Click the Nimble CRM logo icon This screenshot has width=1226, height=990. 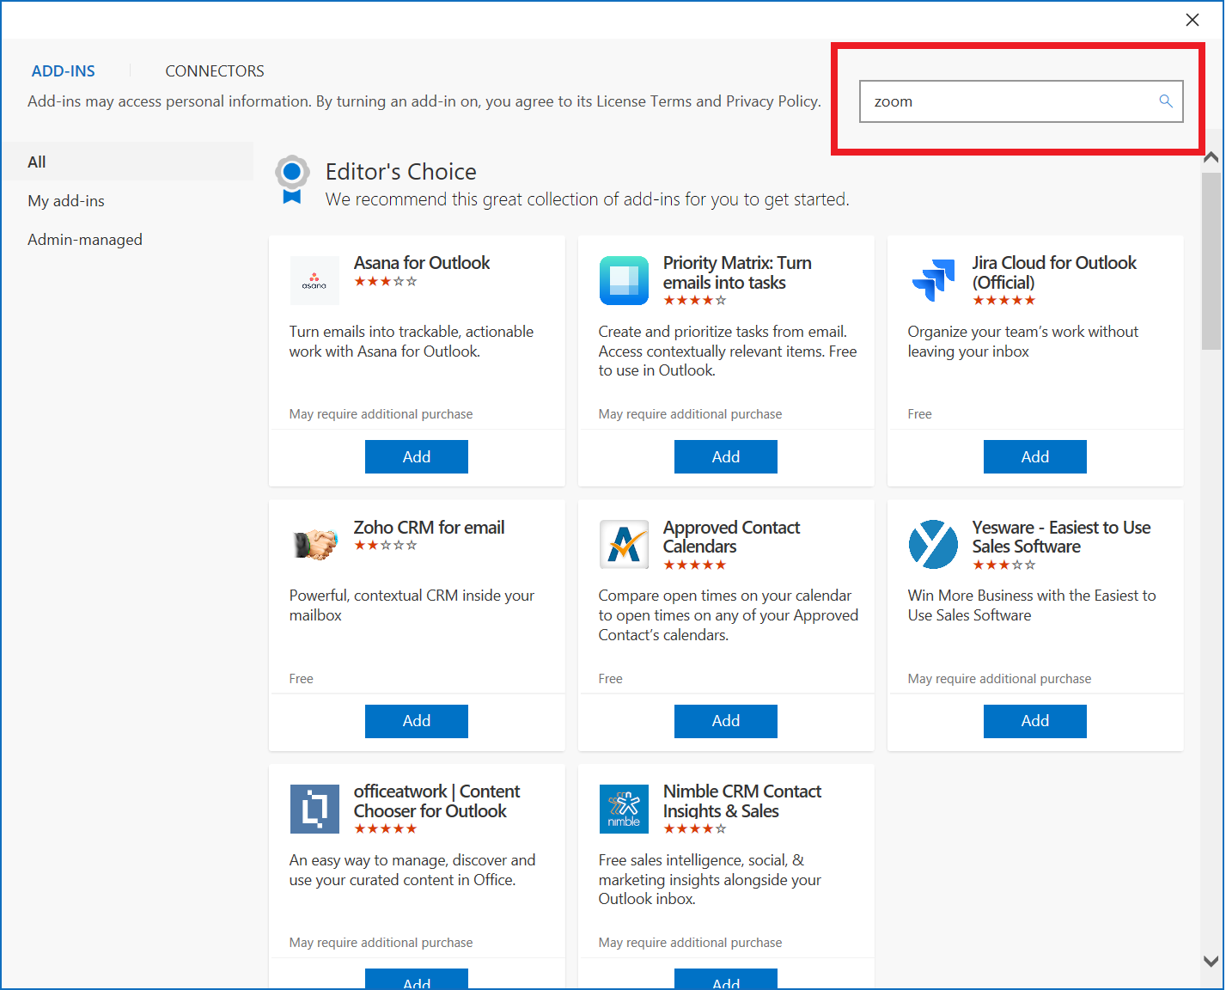coord(624,809)
